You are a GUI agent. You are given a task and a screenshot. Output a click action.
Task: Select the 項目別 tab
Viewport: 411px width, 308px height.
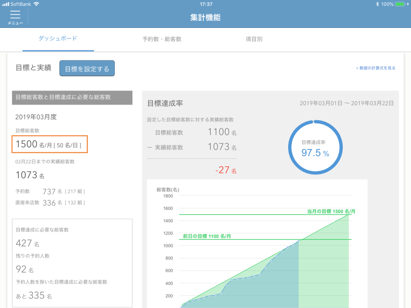pos(254,39)
